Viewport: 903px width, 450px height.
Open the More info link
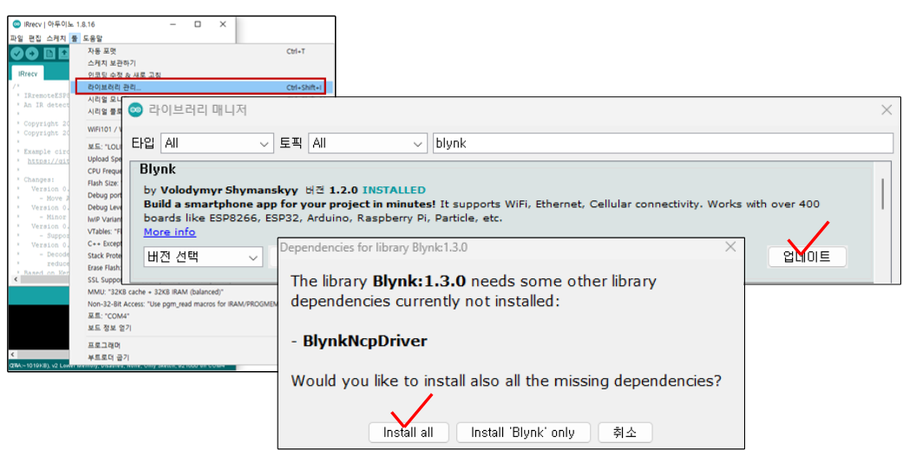coord(169,232)
